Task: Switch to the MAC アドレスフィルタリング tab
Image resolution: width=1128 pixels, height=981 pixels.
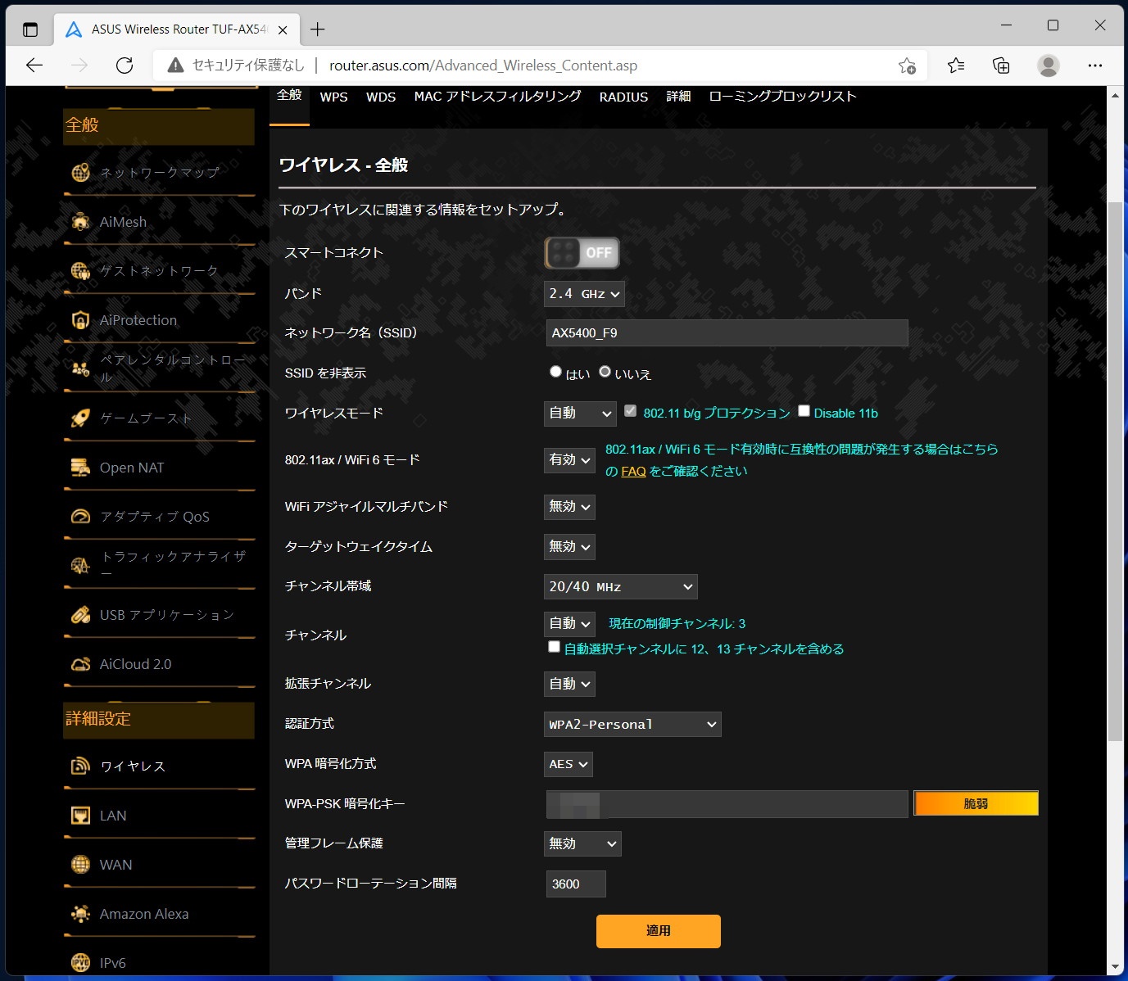Action: tap(498, 97)
